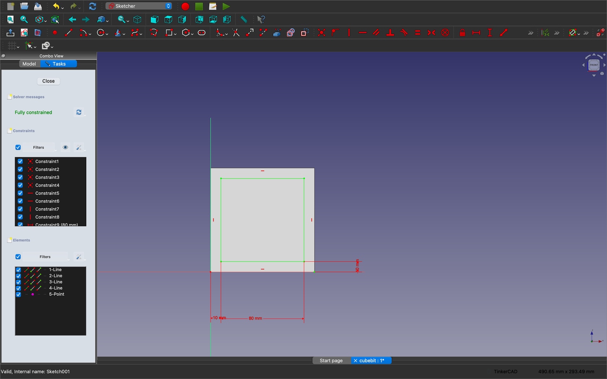Viewport: 607px width, 379px height.
Task: Uncheck Constraint8 checkbox
Action: point(20,217)
